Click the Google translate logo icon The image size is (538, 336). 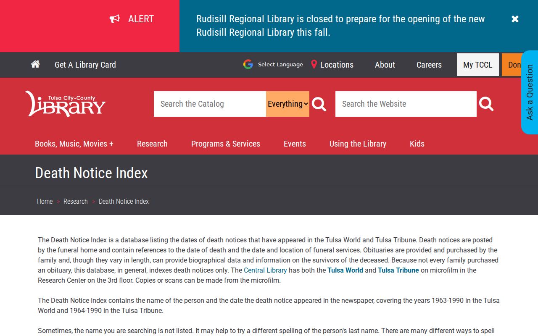point(248,64)
